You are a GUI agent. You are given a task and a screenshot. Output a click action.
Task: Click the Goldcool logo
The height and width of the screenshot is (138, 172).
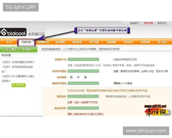tap(13, 32)
